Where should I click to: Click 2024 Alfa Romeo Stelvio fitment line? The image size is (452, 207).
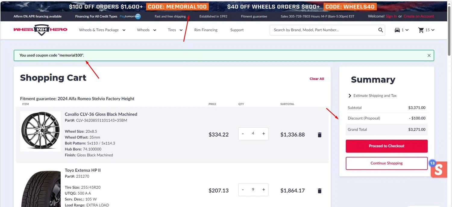point(77,99)
